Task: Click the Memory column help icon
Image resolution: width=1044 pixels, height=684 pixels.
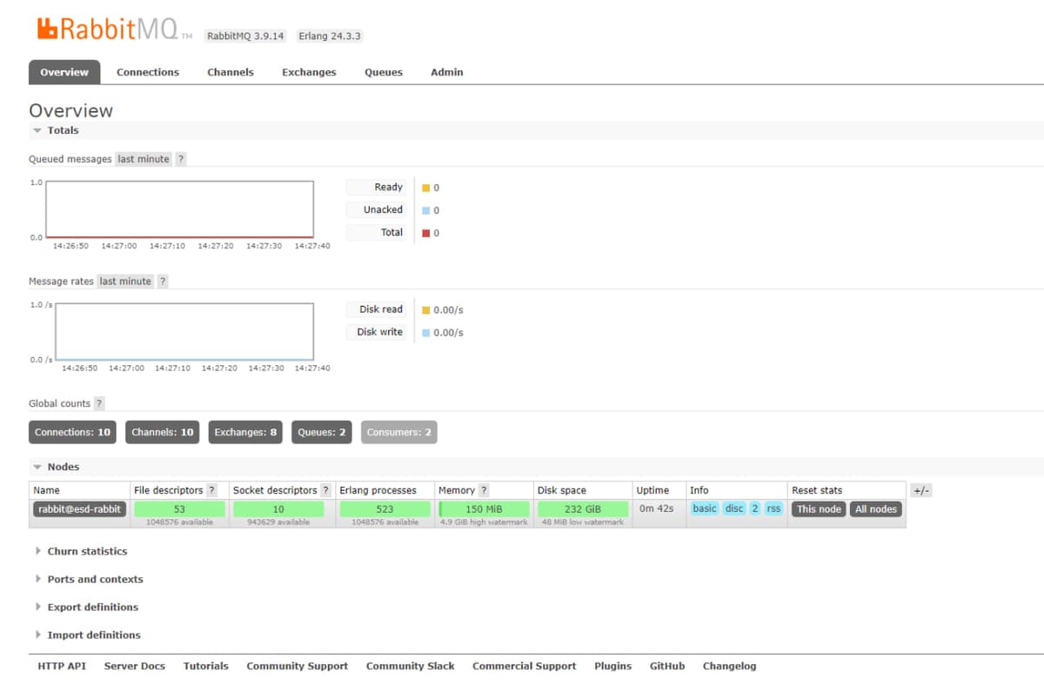Action: pos(484,490)
